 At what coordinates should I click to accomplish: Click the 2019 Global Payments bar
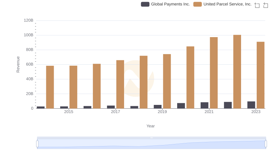tap(158, 107)
